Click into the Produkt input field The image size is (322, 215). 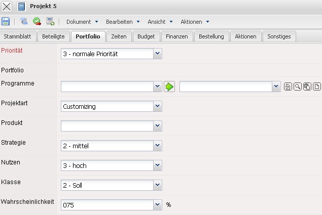[106, 126]
